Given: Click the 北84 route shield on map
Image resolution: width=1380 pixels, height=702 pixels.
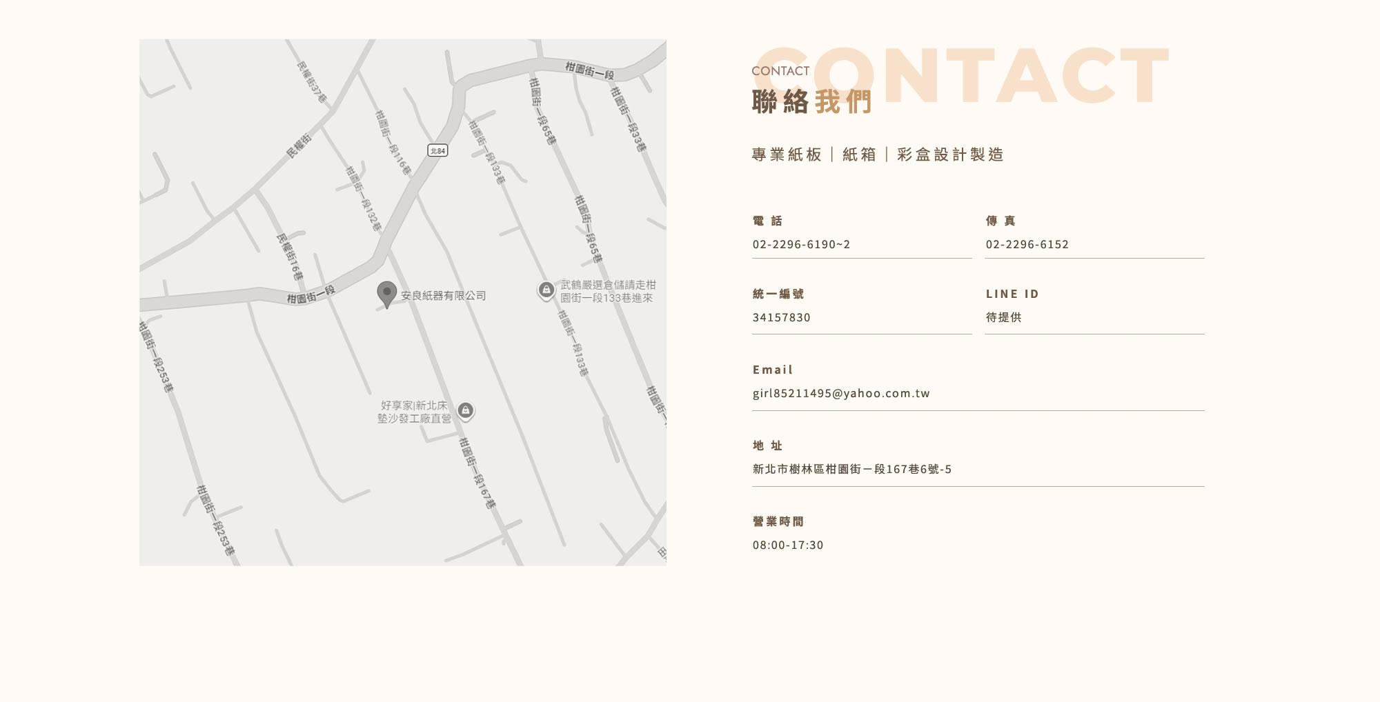Looking at the screenshot, I should coord(437,150).
